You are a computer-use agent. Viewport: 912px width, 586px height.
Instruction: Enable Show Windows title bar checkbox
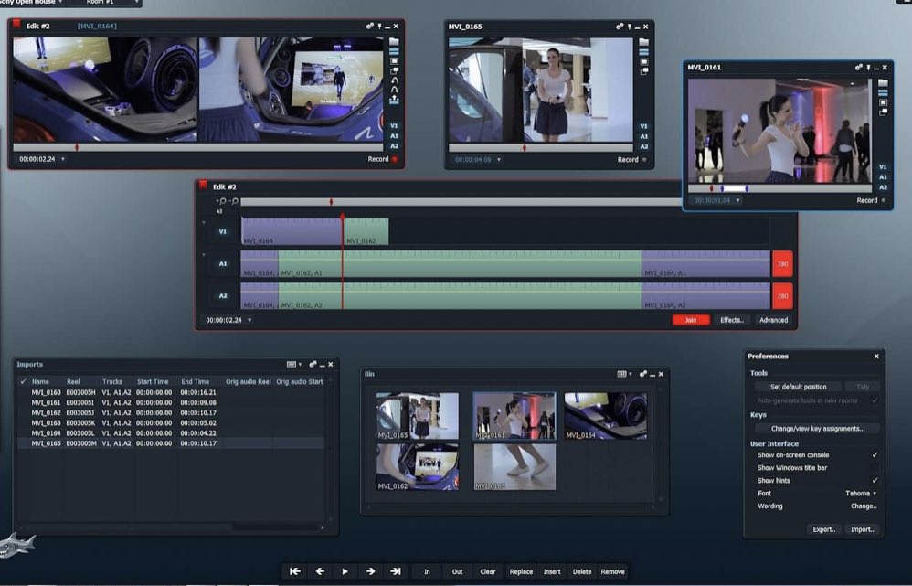point(875,468)
